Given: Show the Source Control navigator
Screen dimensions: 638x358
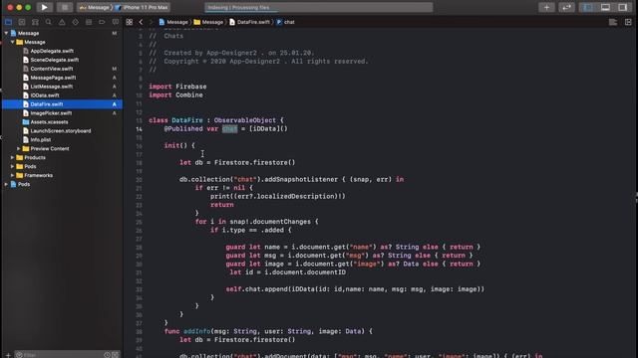Looking at the screenshot, I should click(22, 22).
